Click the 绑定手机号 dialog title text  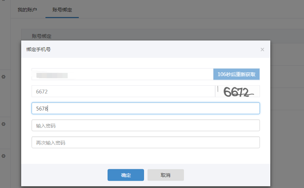click(x=39, y=50)
